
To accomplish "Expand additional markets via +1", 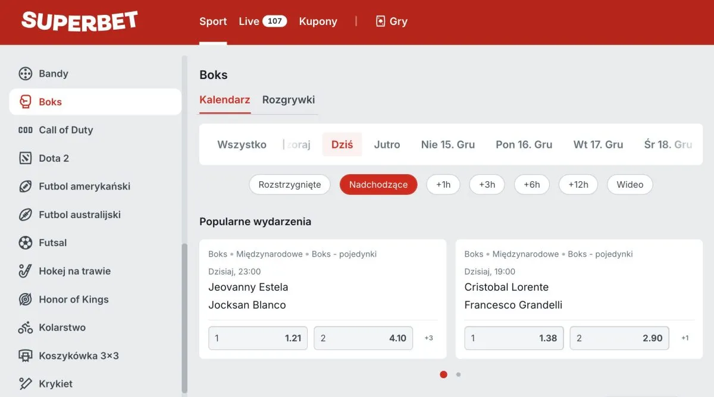I will 685,338.
